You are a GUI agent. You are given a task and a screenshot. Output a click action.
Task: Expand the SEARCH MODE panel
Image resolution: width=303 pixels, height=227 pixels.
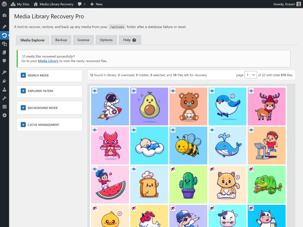(x=23, y=75)
